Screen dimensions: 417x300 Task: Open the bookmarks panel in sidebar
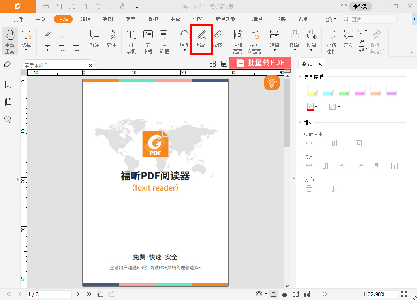click(8, 85)
